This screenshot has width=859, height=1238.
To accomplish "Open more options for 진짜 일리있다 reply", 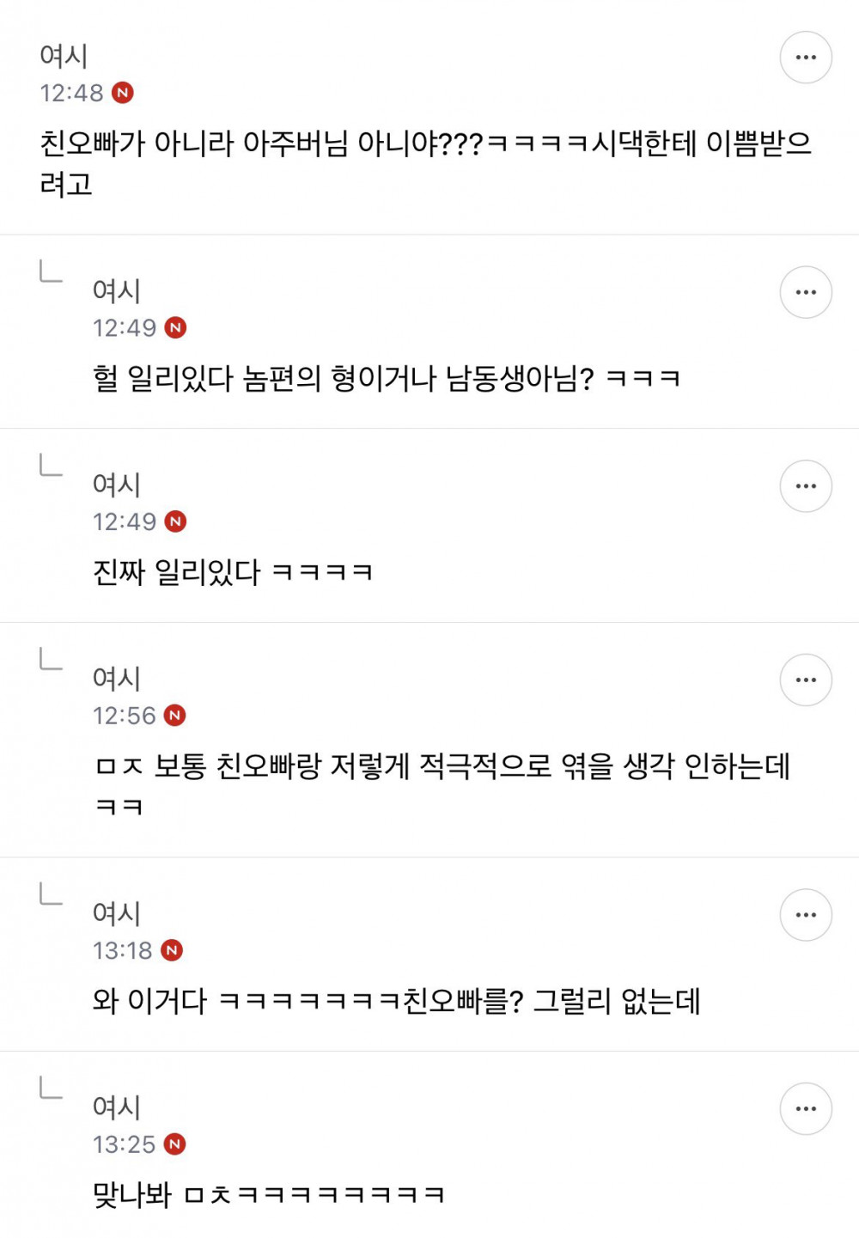I will [x=806, y=486].
